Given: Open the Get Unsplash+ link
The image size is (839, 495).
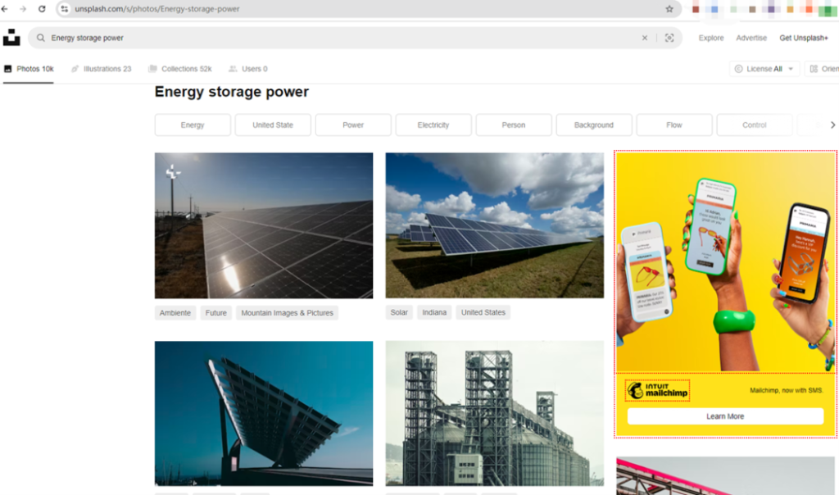Looking at the screenshot, I should point(804,38).
